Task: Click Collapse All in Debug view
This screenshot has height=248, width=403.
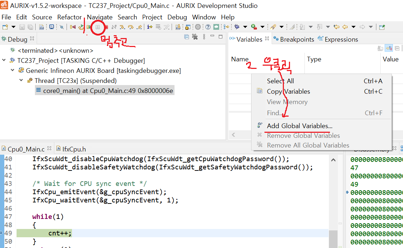Action: click(x=187, y=37)
